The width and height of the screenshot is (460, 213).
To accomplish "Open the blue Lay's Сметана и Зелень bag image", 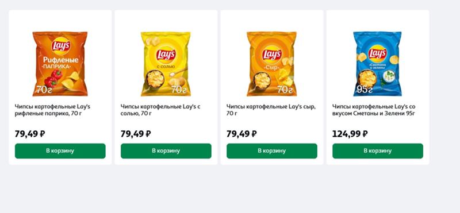I will 377,64.
